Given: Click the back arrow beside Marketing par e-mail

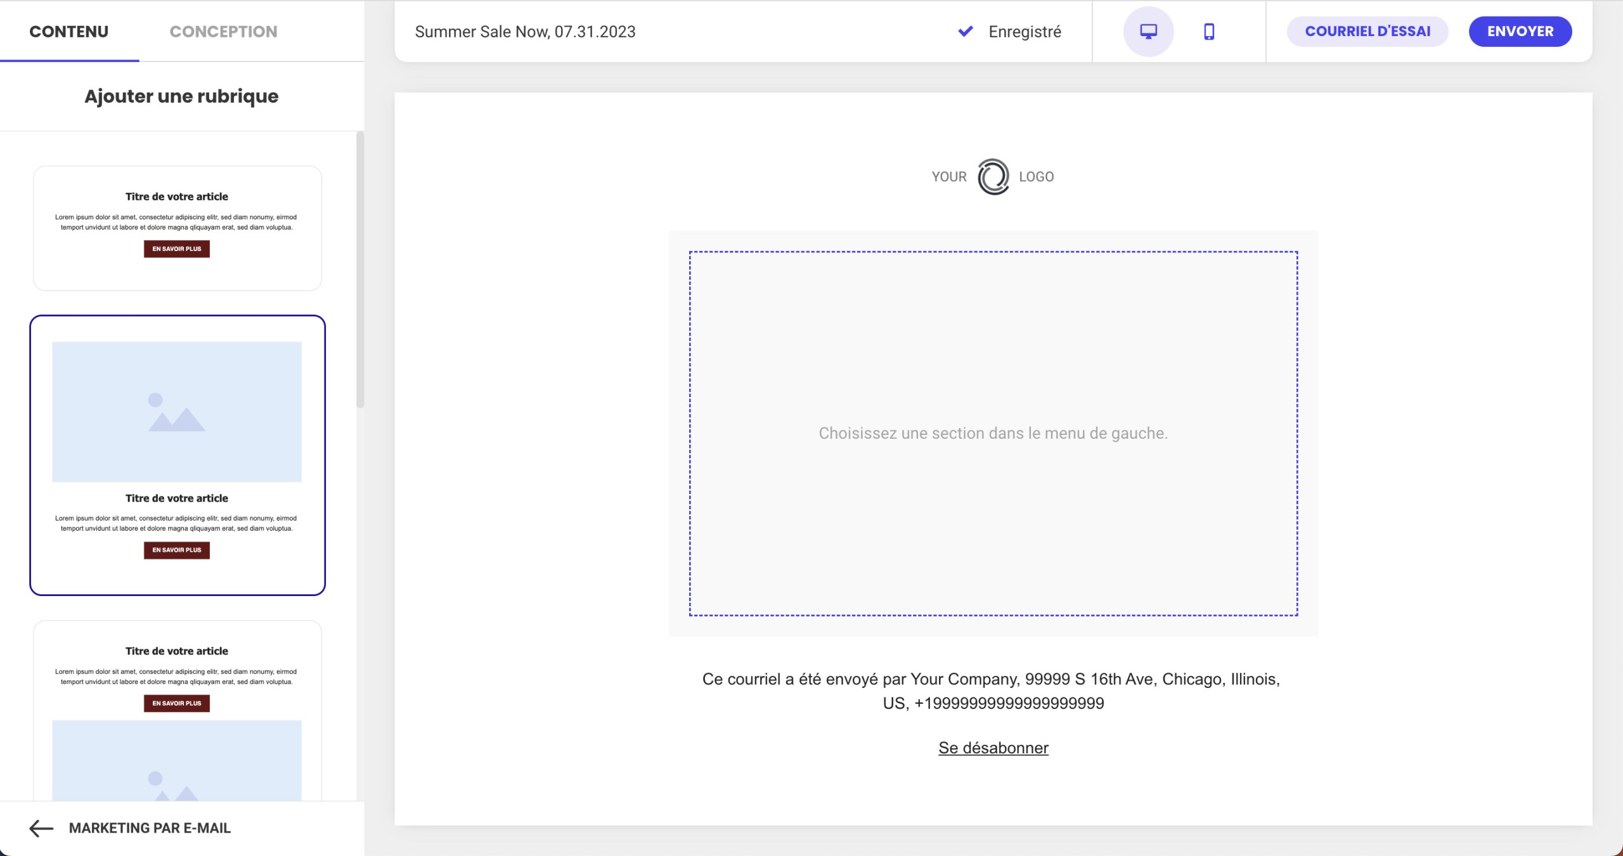Looking at the screenshot, I should pyautogui.click(x=41, y=828).
